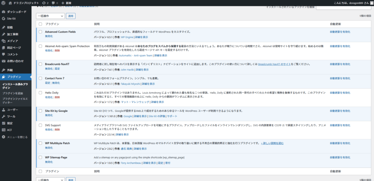Open Media library icon in sidebar
This screenshot has height=181, width=374.
(3, 41)
